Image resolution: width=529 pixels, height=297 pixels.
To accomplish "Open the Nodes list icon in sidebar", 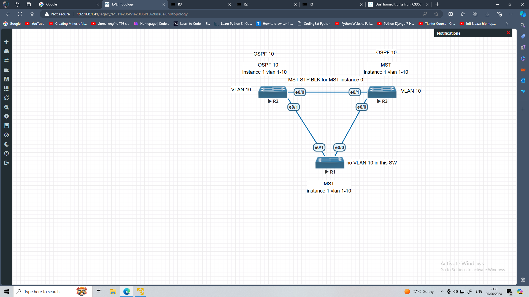I will 6,51.
